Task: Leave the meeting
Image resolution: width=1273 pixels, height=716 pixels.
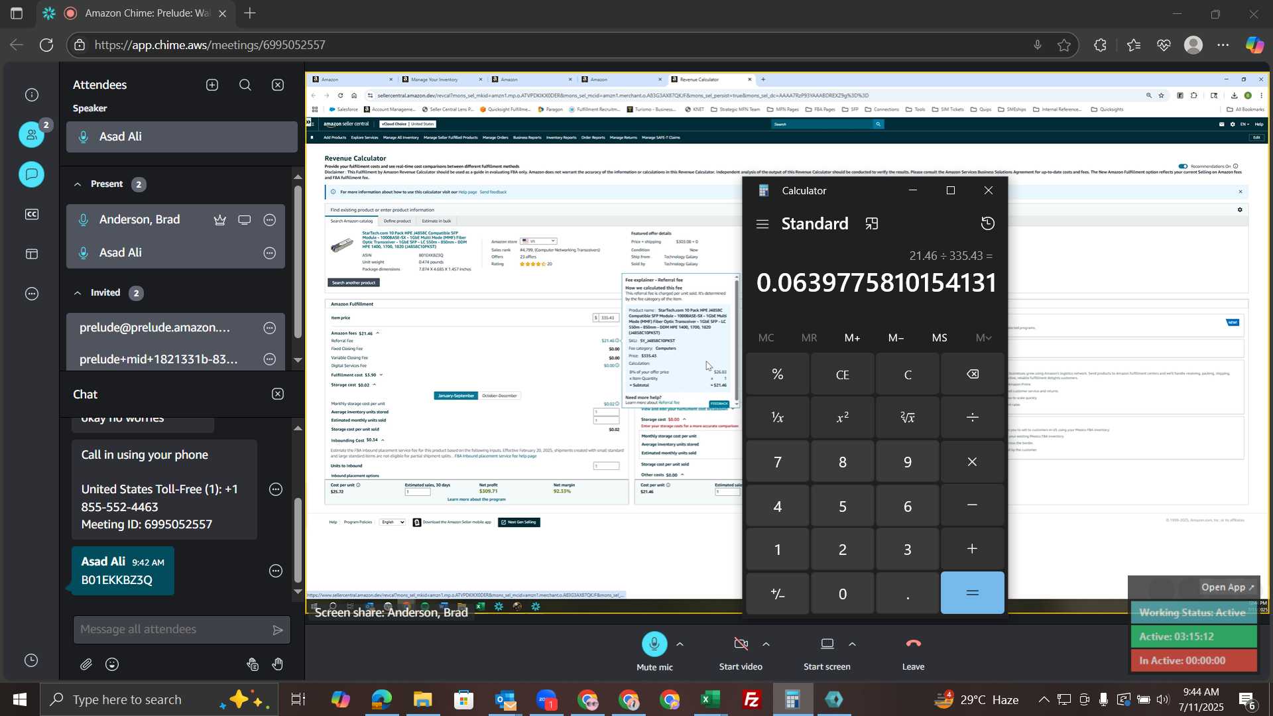Action: pyautogui.click(x=913, y=644)
